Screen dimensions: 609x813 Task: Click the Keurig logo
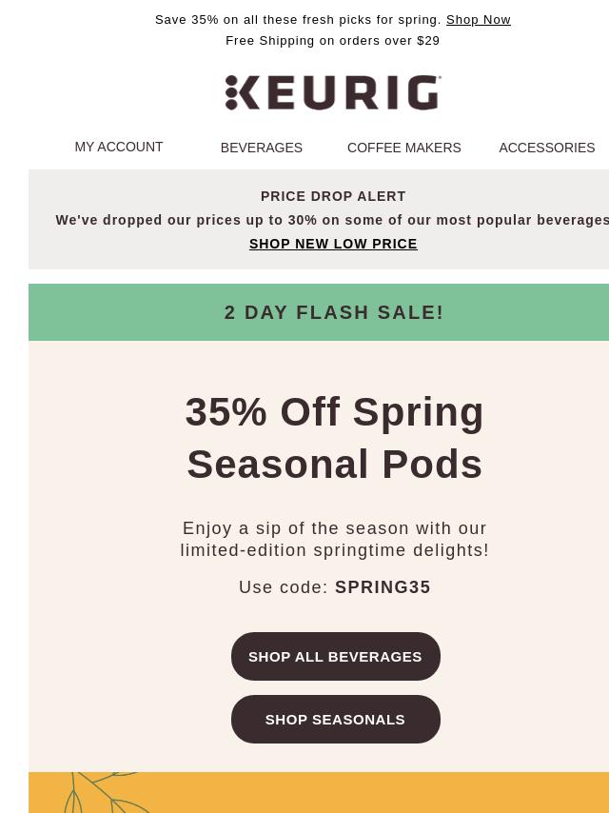point(333,93)
